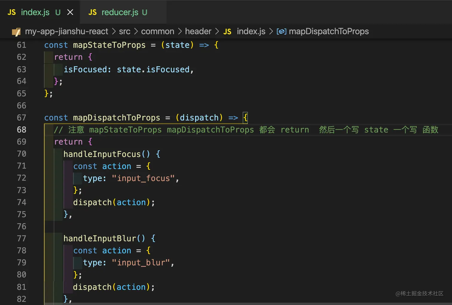Viewport: 452px width, 305px height.
Task: Click mapDispatchToProps declaration on line 67
Action: point(117,118)
